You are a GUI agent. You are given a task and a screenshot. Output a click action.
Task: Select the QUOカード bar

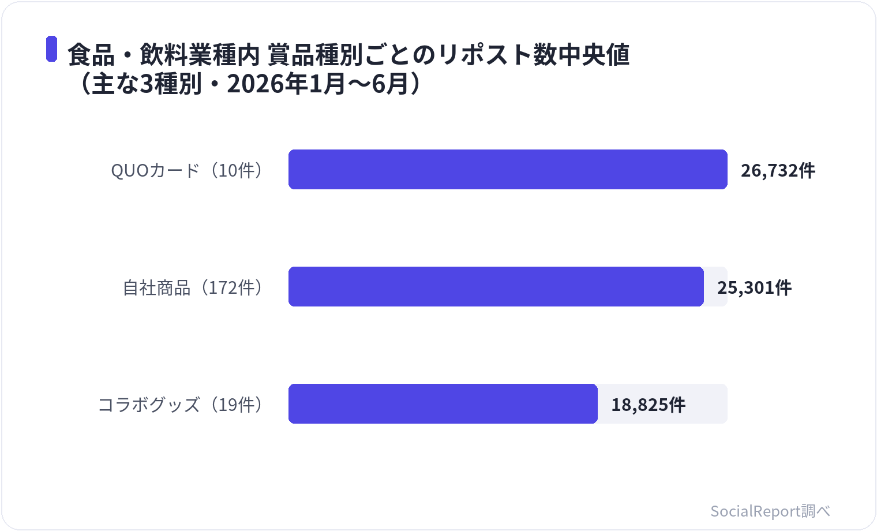click(x=508, y=169)
